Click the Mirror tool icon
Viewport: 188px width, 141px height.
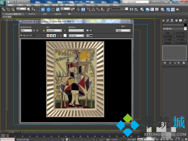(x=131, y=9)
